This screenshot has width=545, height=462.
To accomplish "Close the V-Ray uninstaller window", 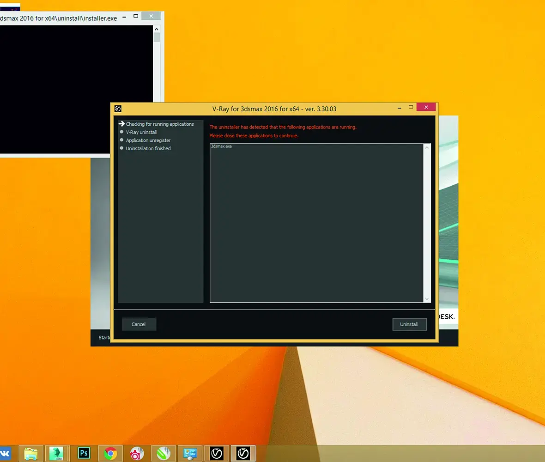I will (426, 107).
